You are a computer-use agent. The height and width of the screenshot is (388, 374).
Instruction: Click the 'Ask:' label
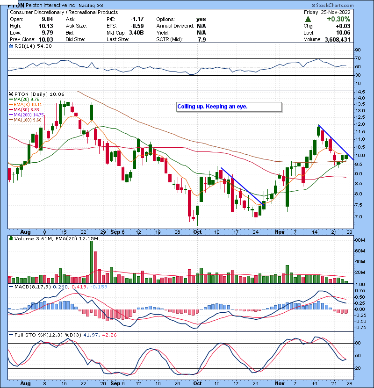(x=71, y=19)
